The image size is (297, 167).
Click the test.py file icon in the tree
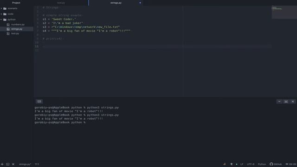tap(8, 33)
